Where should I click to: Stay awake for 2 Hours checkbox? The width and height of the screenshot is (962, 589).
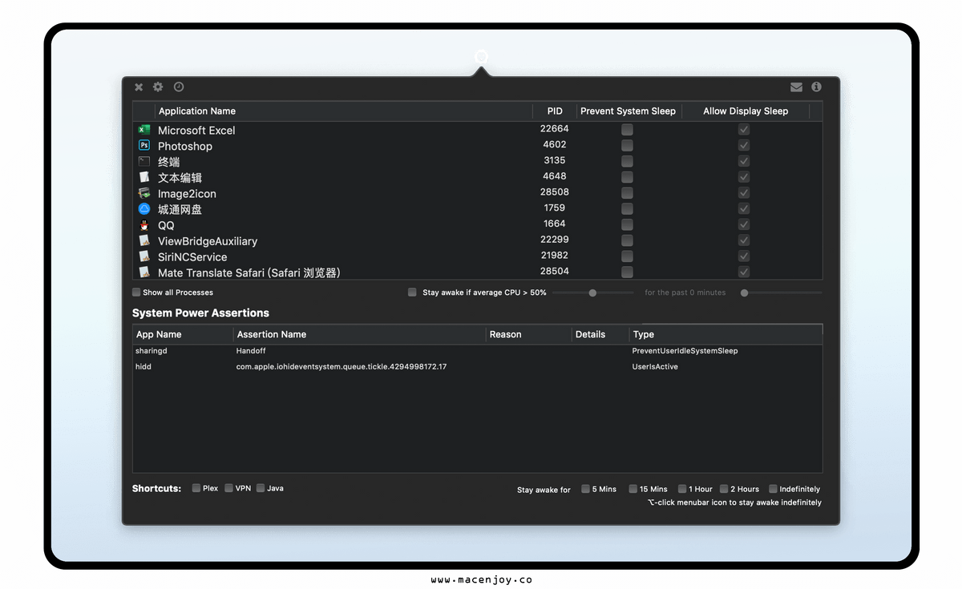(724, 489)
